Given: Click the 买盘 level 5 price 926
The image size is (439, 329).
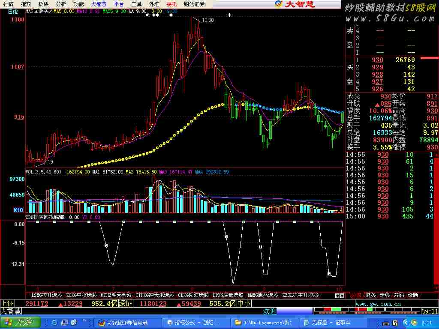Looking at the screenshot, I should point(377,89).
